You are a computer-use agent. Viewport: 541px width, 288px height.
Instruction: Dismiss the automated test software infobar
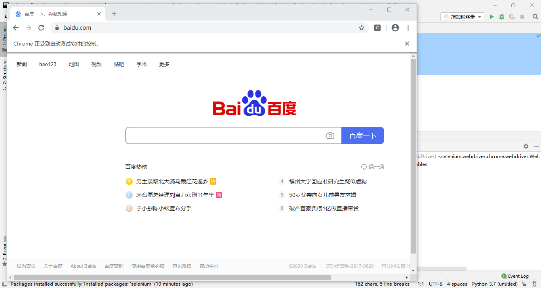click(407, 44)
